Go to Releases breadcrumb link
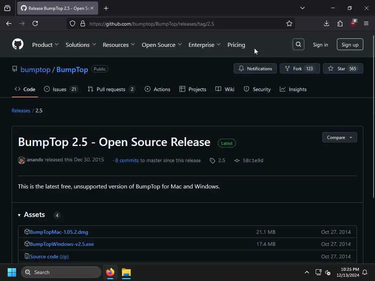Viewport: 375px width, 281px height. [x=21, y=110]
